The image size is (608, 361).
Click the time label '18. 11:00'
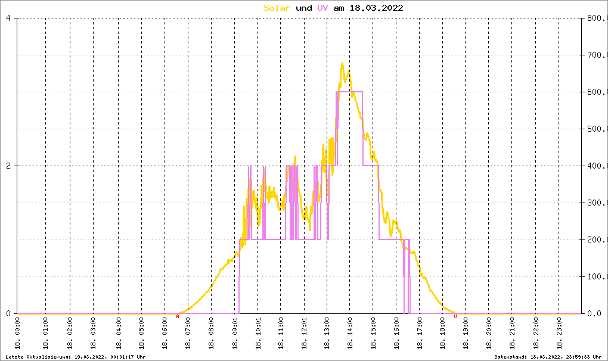coord(281,334)
